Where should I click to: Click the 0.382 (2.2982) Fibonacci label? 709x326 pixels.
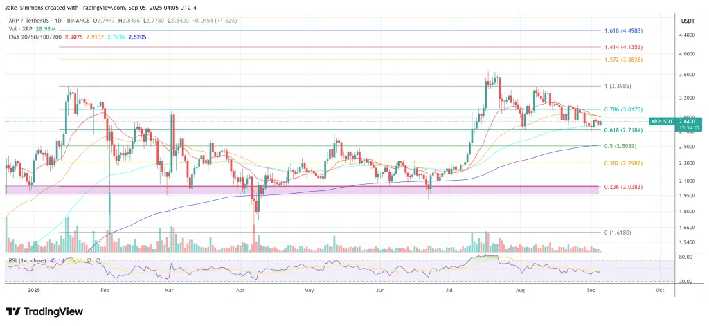tap(624, 163)
